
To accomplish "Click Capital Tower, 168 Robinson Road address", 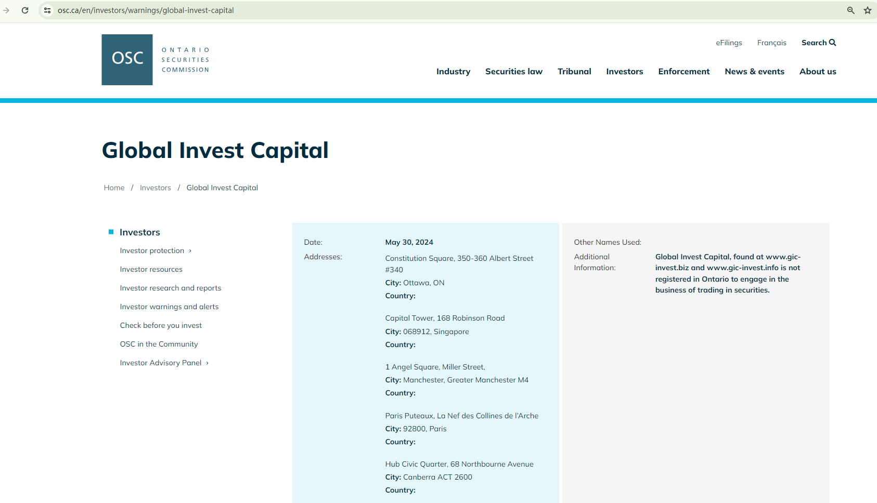I will point(445,318).
